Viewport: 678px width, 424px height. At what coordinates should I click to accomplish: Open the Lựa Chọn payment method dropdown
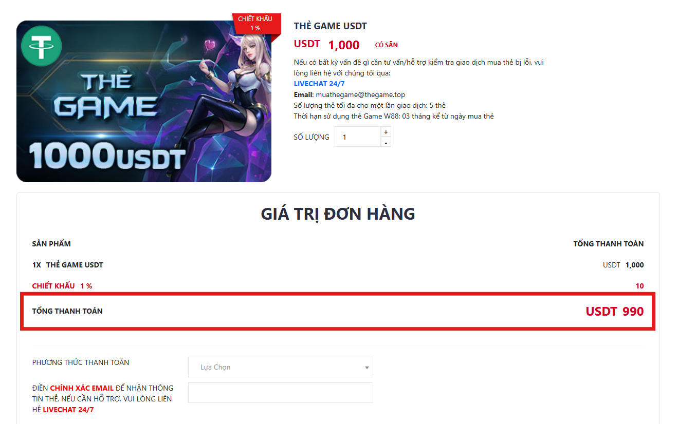[281, 367]
